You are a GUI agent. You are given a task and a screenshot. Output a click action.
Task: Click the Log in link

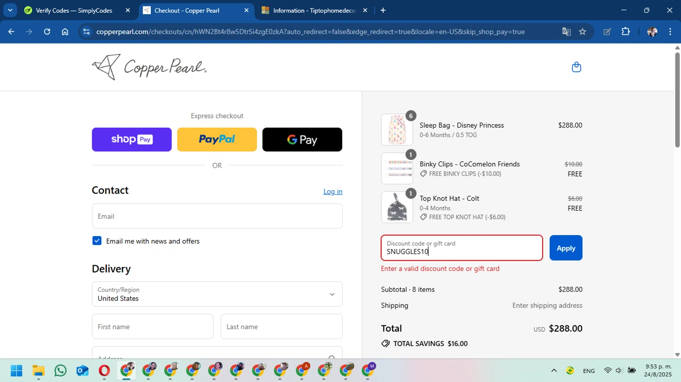point(333,192)
